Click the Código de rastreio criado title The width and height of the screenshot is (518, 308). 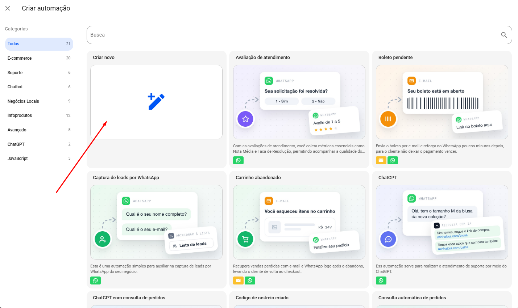262,298
